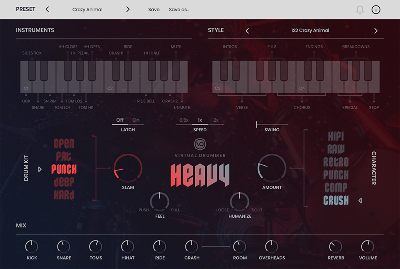Set Latch to Off
The image size is (400, 269).
tap(120, 120)
